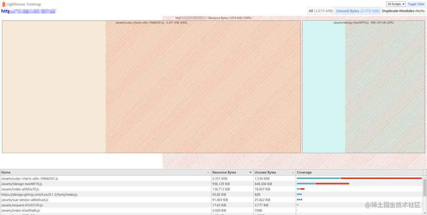
Task: Select row /assets/index-a0fd3a70.js
Action: 211,189
